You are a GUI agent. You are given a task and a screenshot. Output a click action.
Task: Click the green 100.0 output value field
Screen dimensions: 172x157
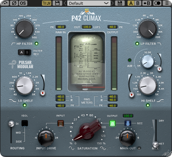pyautogui.click(x=128, y=116)
